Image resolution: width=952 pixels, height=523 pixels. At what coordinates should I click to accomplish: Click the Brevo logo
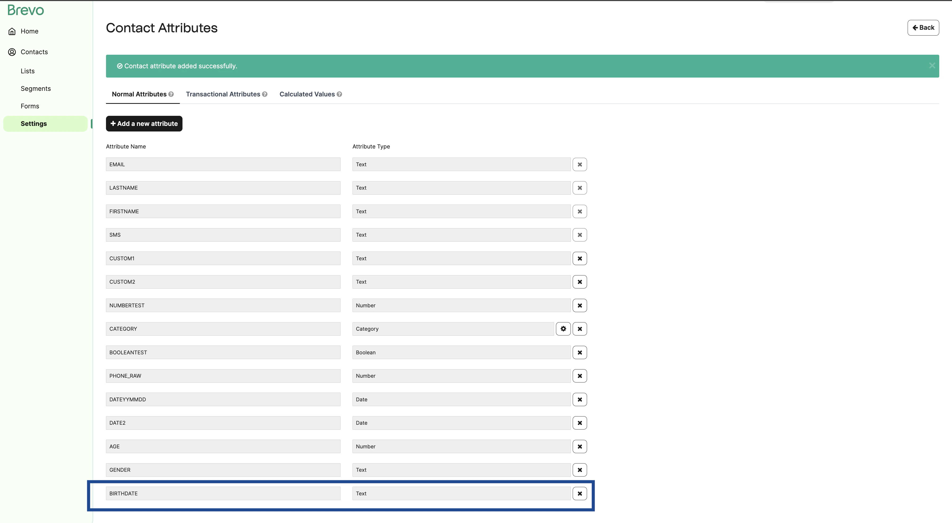click(x=25, y=10)
